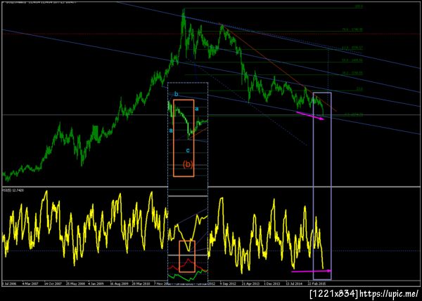Select the '4 Mar 2007' date label

point(30,283)
